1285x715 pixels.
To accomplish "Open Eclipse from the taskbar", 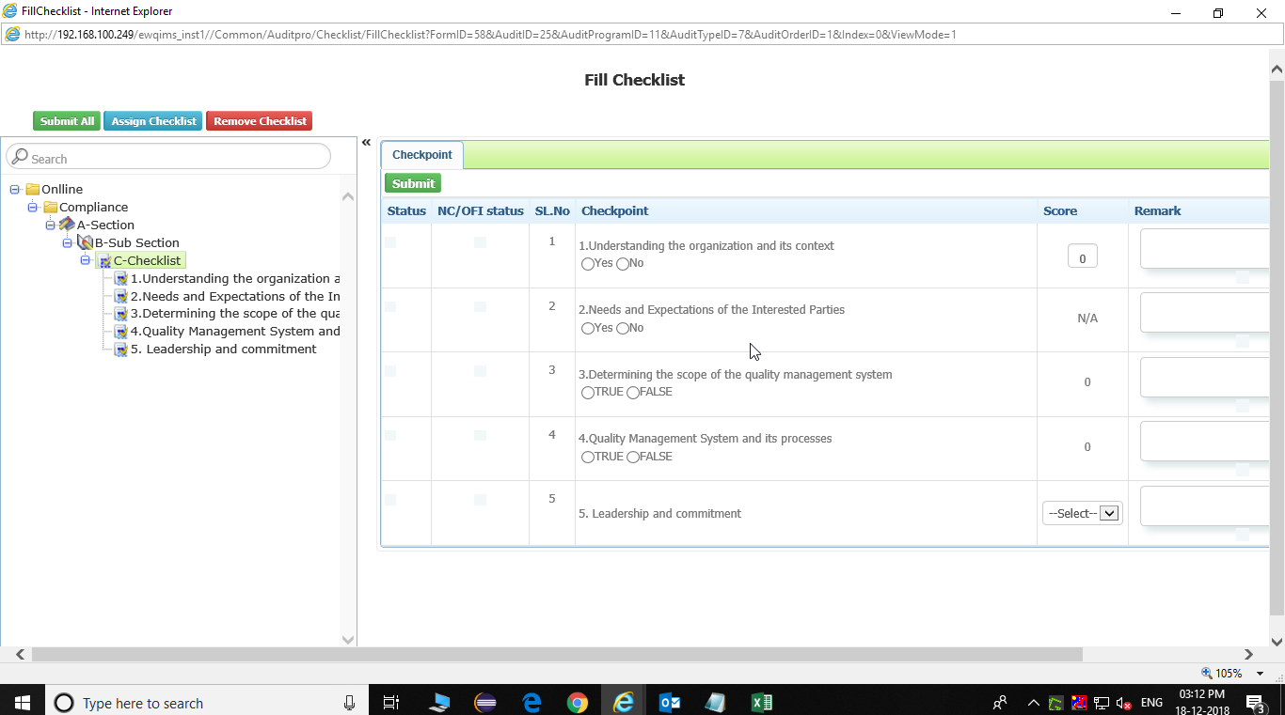I will pos(485,702).
